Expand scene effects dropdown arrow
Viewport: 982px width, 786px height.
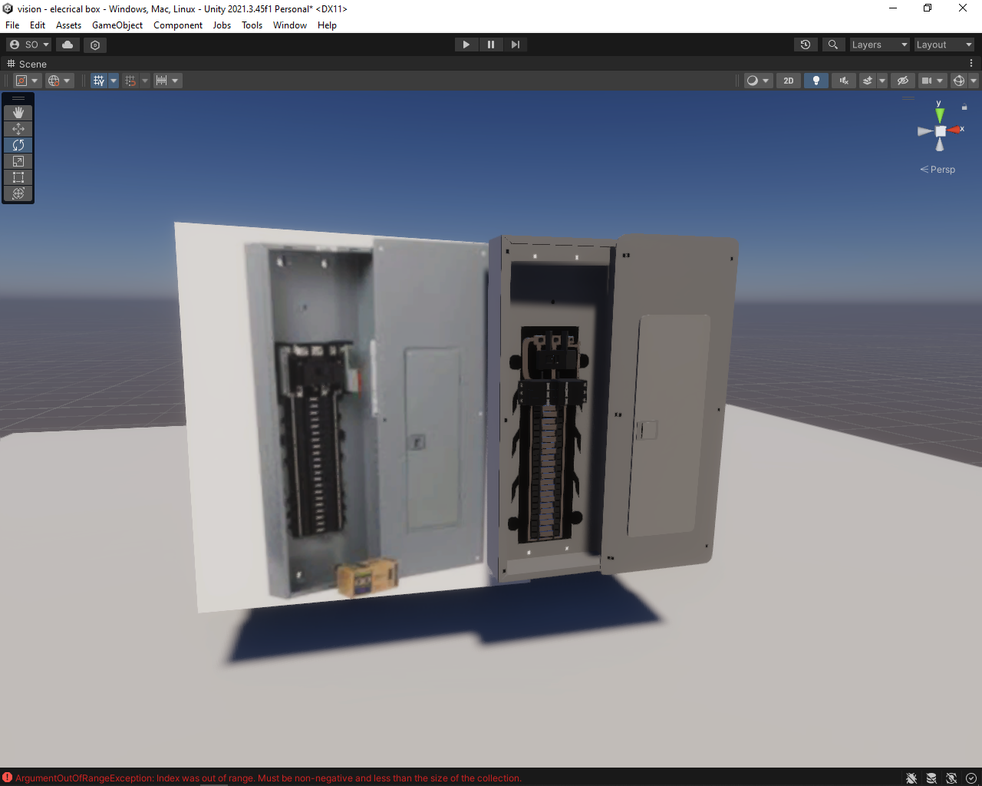point(882,81)
